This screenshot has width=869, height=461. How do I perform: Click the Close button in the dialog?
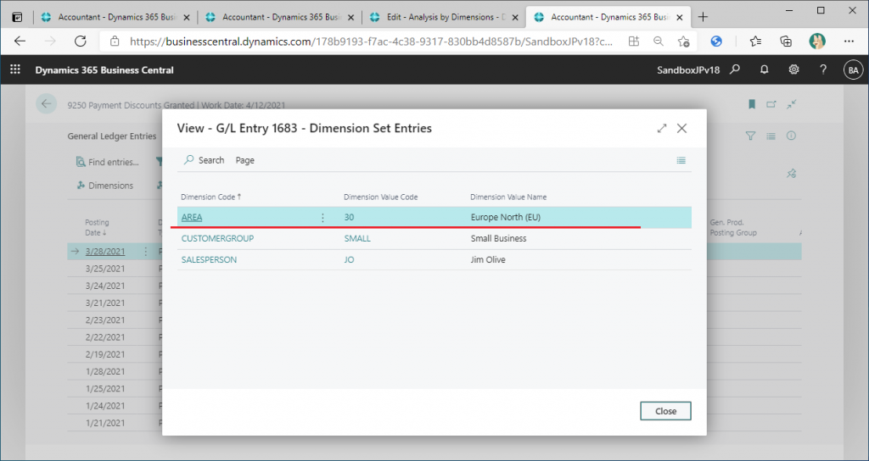pos(665,411)
